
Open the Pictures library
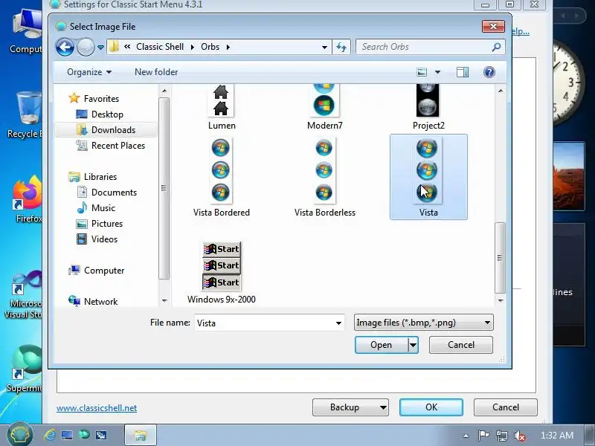tap(100, 224)
